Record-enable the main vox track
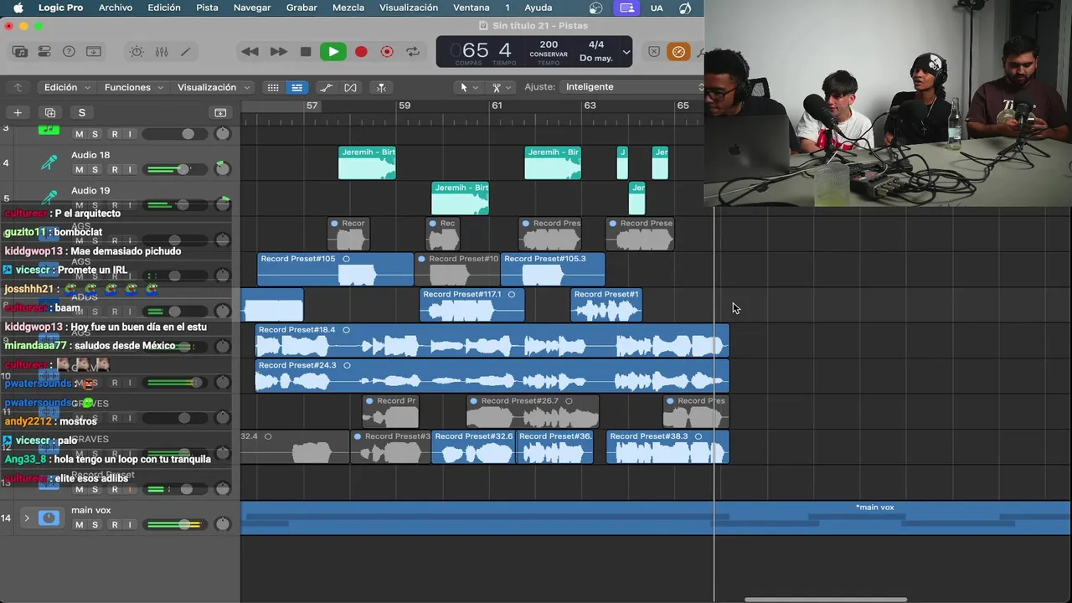Screen dimensions: 1072x603 115,525
